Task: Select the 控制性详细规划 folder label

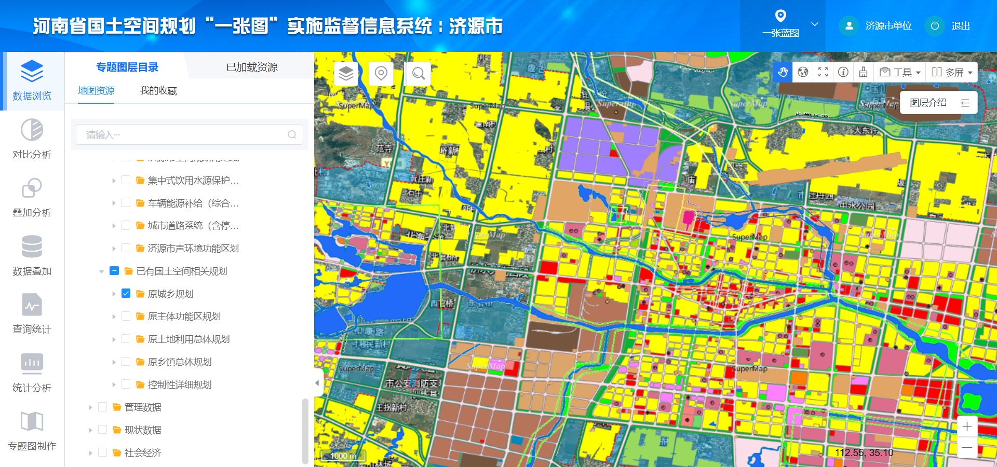Action: 180,384
